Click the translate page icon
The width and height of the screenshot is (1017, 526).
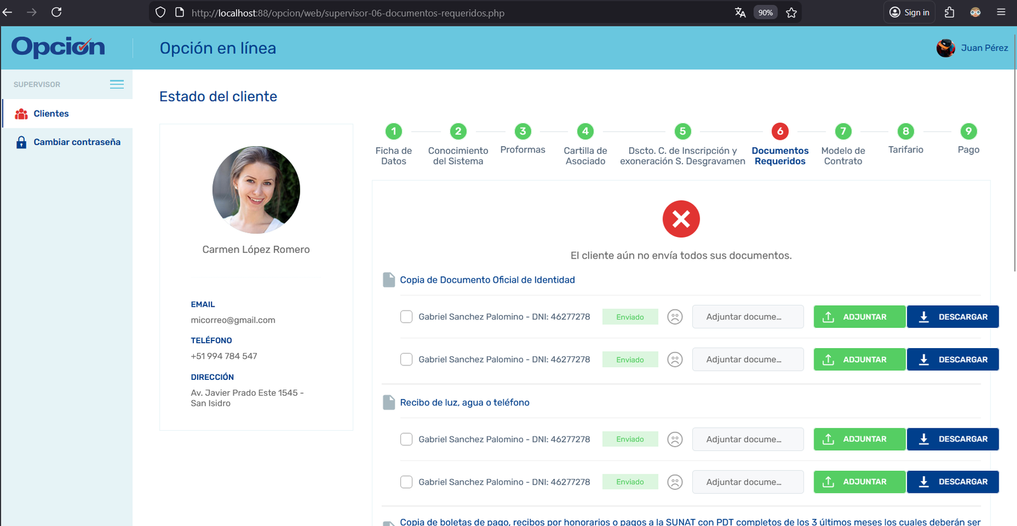tap(740, 12)
